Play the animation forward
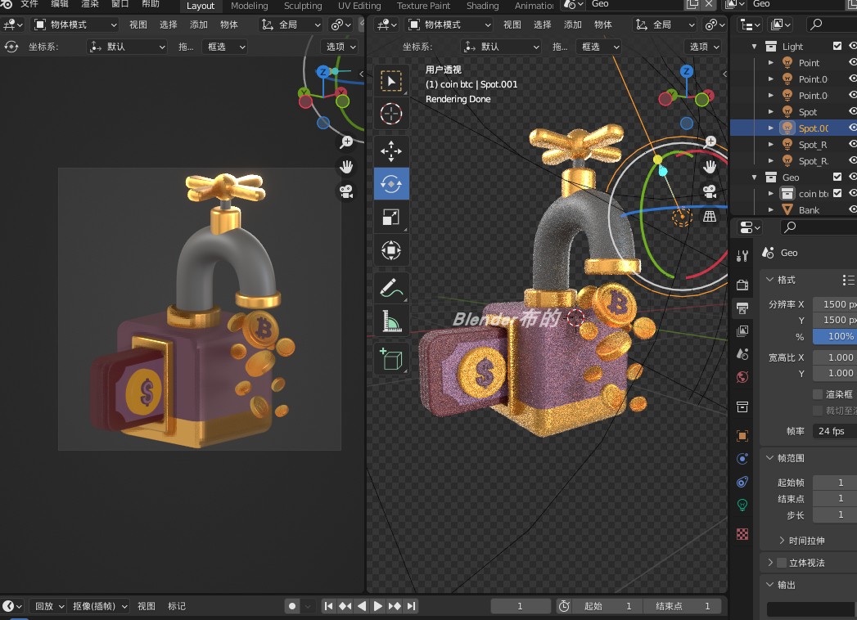This screenshot has height=620, width=857. tap(377, 606)
